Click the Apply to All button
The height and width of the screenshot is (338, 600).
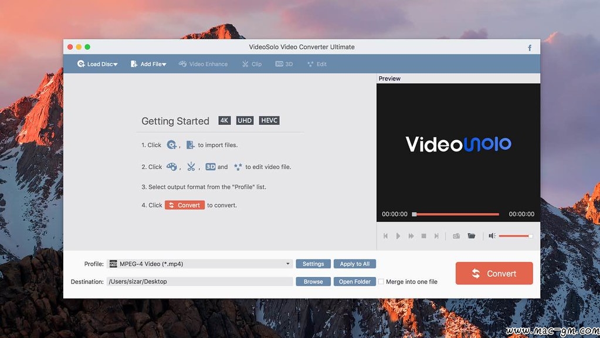click(355, 263)
